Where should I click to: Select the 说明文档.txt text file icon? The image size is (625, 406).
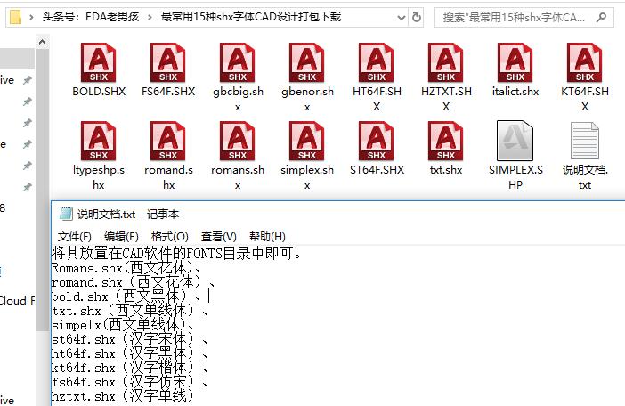coord(584,141)
